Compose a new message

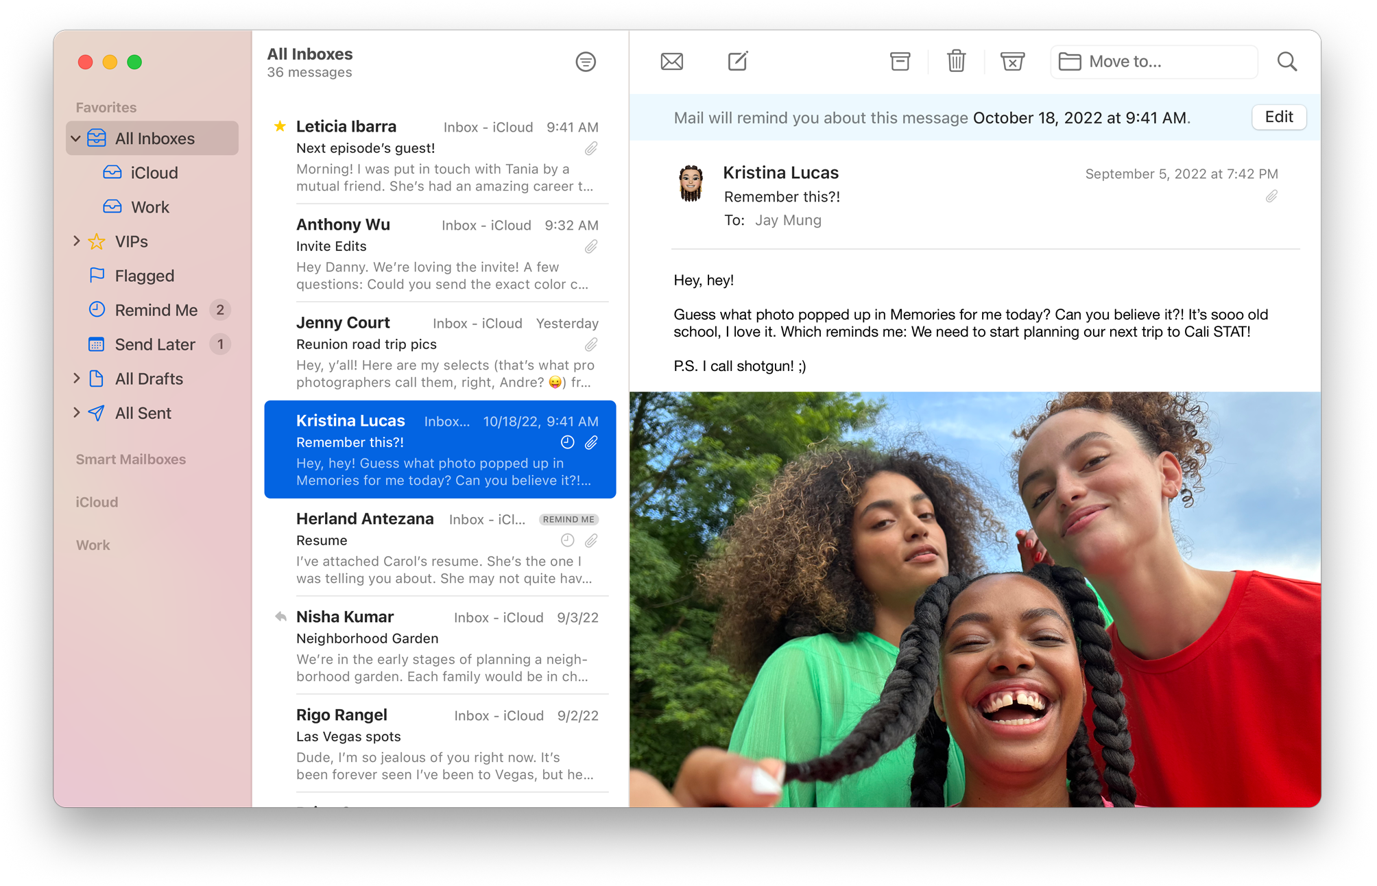click(x=737, y=61)
